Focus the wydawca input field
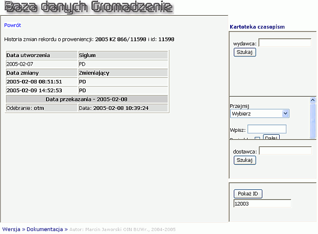 pyautogui.click(x=285, y=42)
